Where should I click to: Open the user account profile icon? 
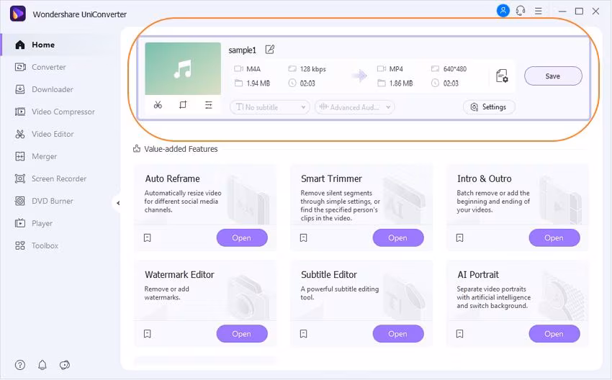tap(503, 11)
